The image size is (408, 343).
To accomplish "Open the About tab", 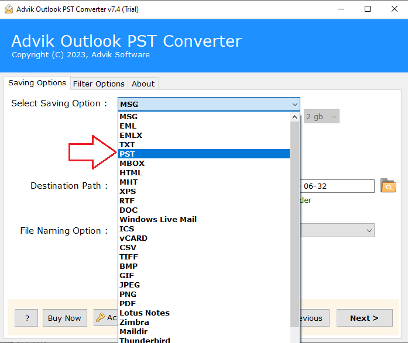I will [143, 84].
